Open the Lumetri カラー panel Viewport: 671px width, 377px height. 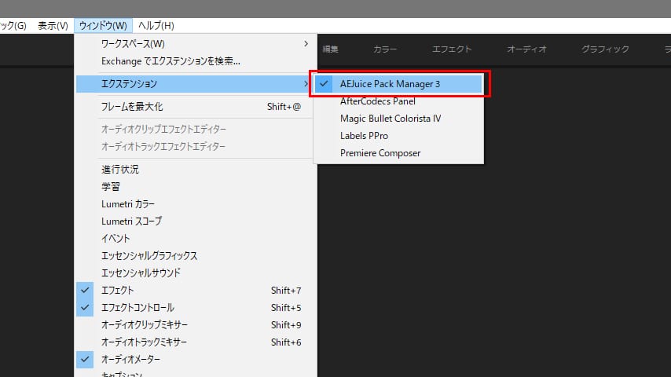[x=195, y=204]
